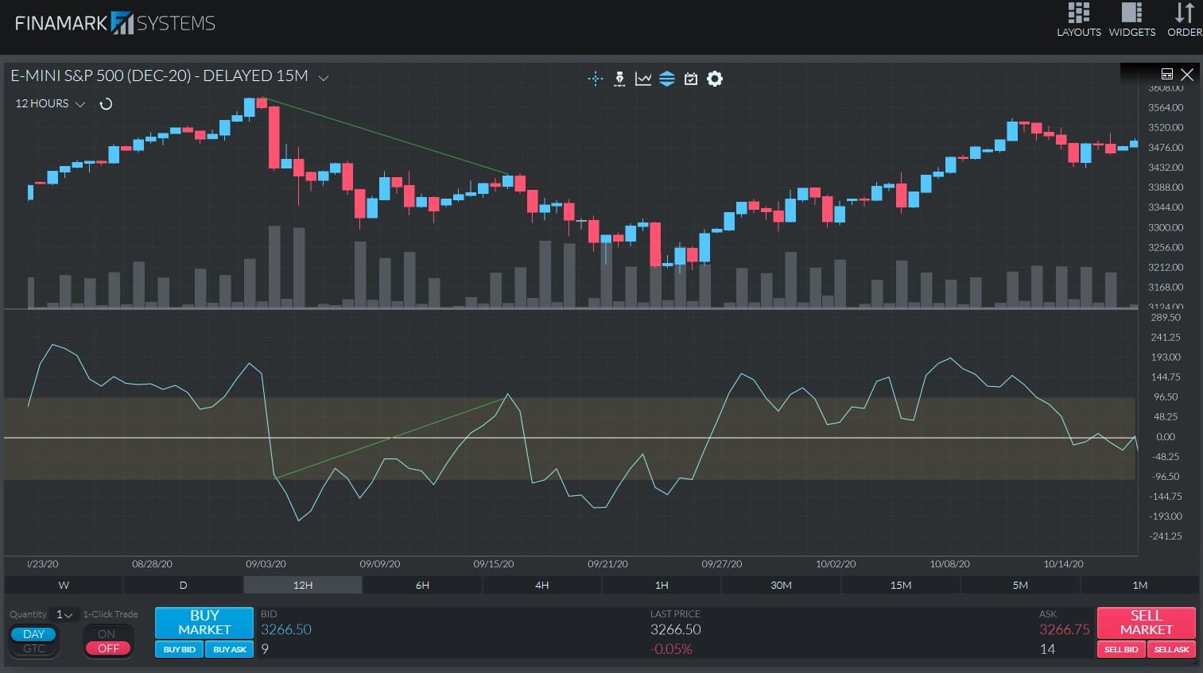The image size is (1203, 673).
Task: Select the W weekly timeframe tab
Action: point(63,585)
